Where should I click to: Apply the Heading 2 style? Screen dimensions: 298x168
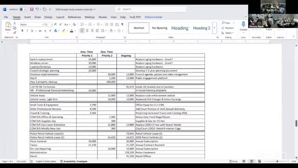coord(202,28)
